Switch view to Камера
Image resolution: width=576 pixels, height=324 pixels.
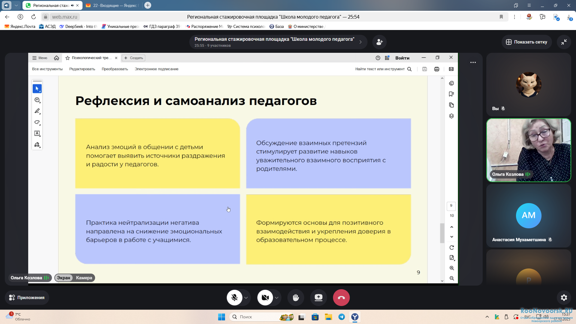coord(84,278)
